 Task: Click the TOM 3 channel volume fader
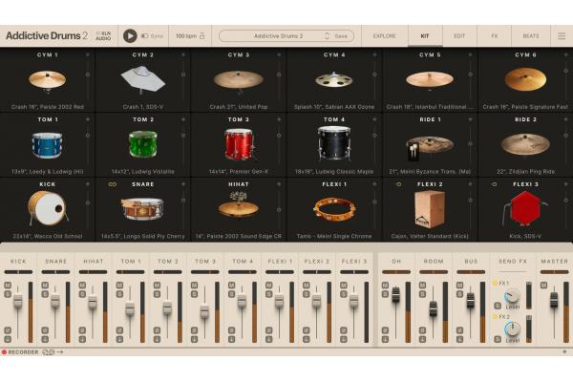coord(204,311)
